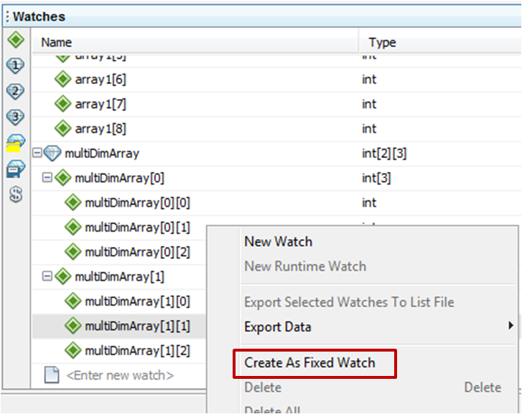Select Export Selected Watches To List File
Viewport: 522px width, 414px height.
point(349,302)
